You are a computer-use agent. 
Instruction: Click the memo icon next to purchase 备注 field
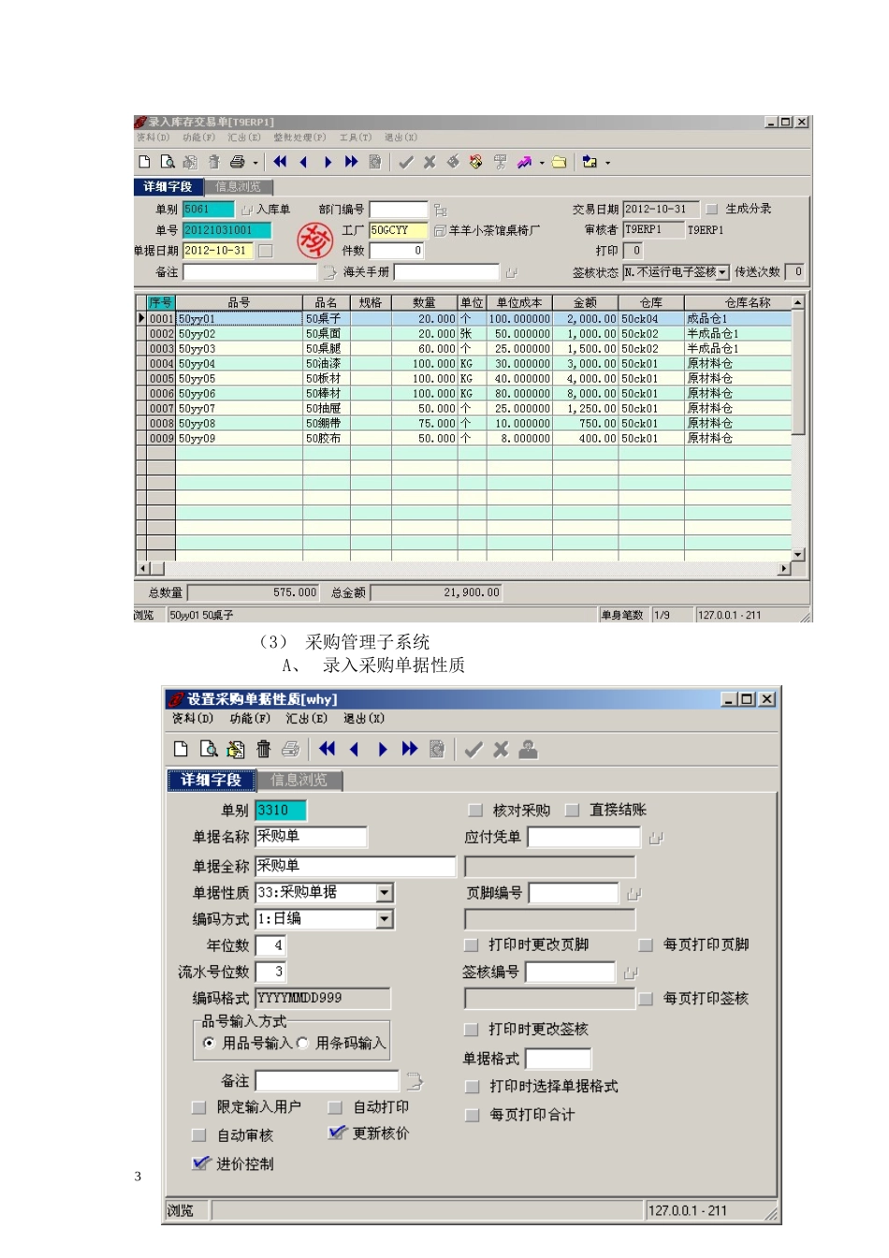[415, 1081]
